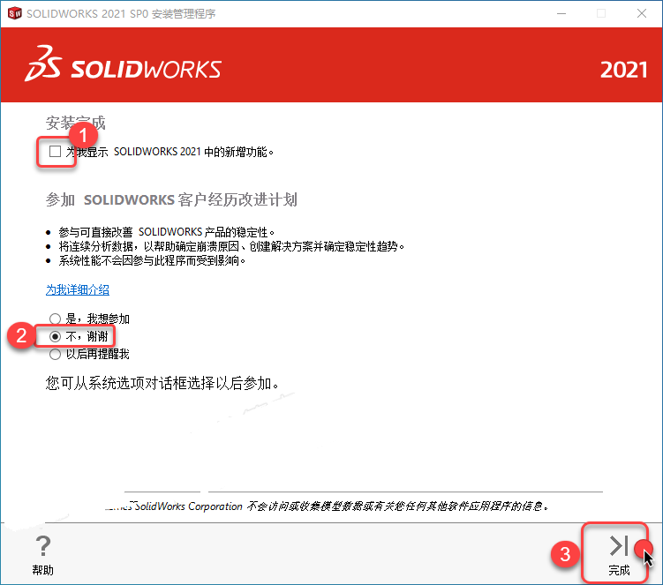The width and height of the screenshot is (663, 585).
Task: Click the Finish (完成) arrow button
Action: pos(619,555)
